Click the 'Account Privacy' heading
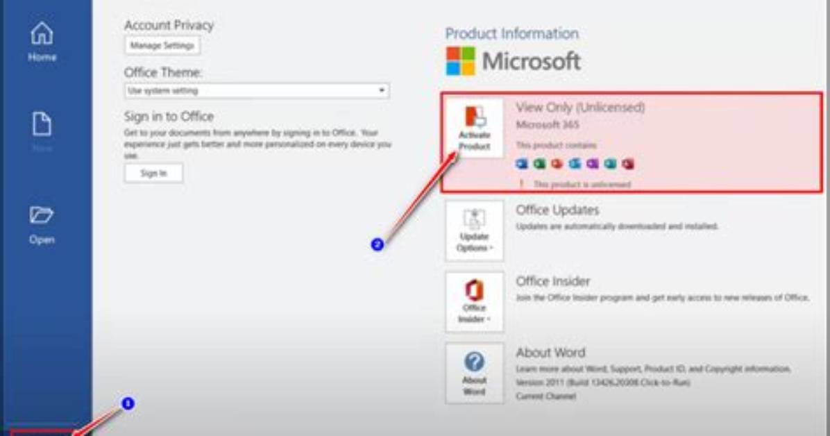Image resolution: width=830 pixels, height=436 pixels. click(x=169, y=26)
